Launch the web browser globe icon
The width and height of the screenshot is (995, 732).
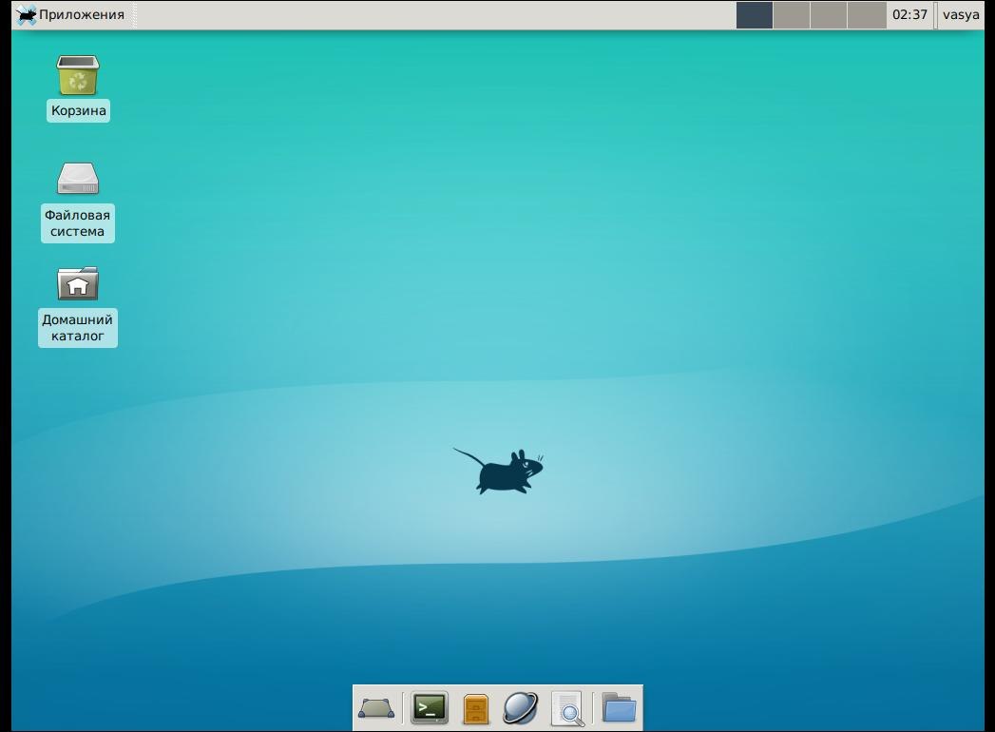521,707
